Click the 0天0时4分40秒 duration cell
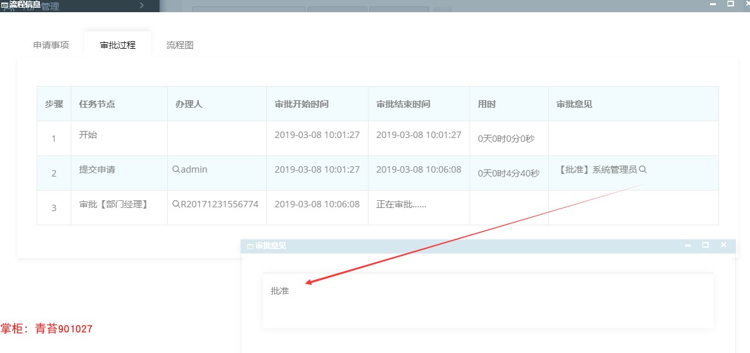Viewport: 750px width, 353px height. coord(509,173)
